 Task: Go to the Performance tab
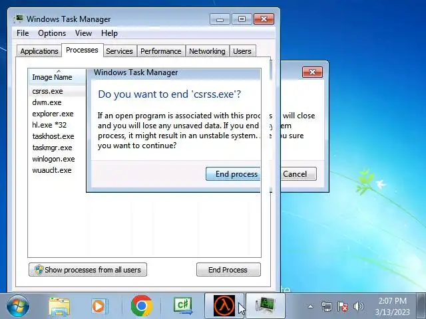(x=161, y=51)
